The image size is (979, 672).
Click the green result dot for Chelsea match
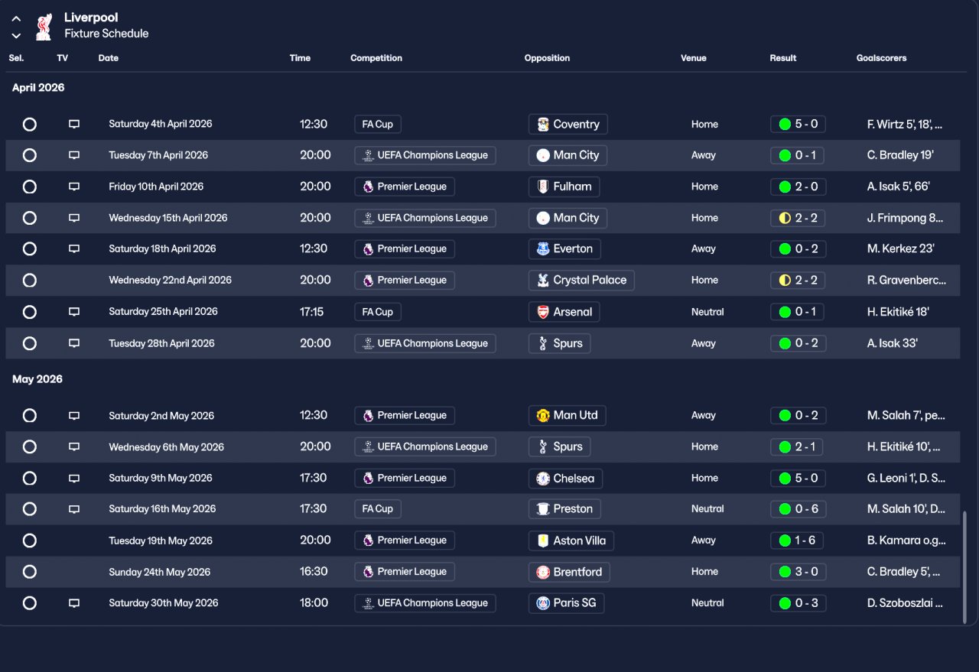pos(784,478)
